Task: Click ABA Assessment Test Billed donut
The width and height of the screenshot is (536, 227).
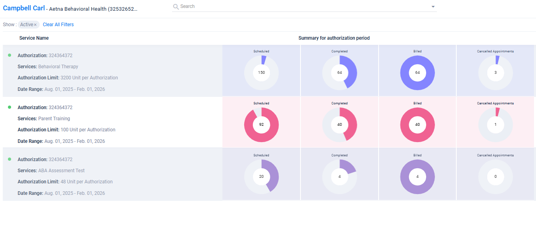Action: 417,177
